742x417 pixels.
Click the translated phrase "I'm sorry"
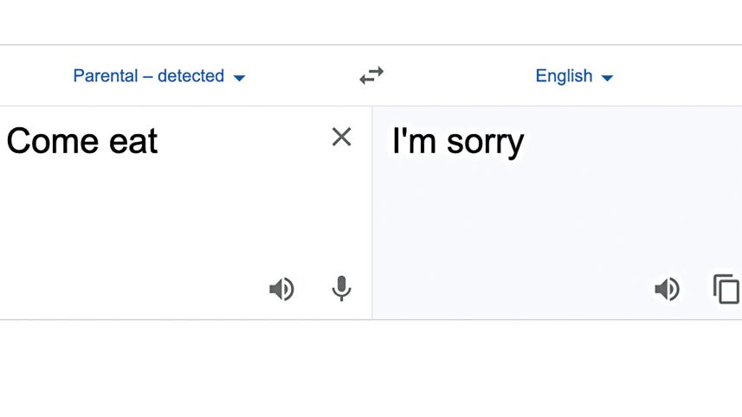pyautogui.click(x=458, y=142)
